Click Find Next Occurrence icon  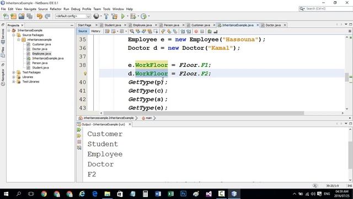143,32
